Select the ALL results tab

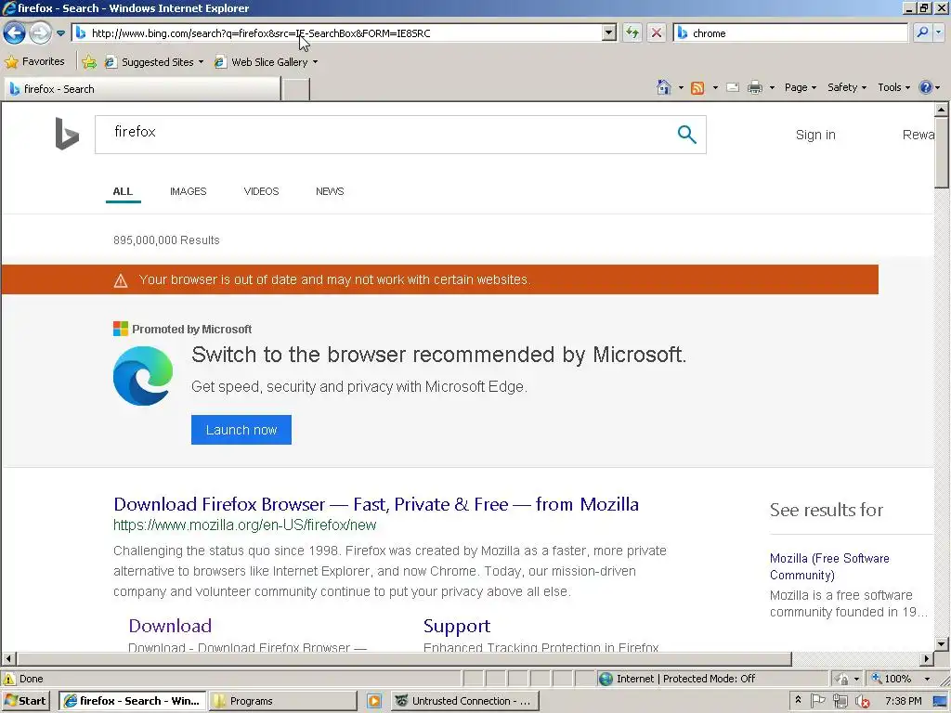click(123, 191)
